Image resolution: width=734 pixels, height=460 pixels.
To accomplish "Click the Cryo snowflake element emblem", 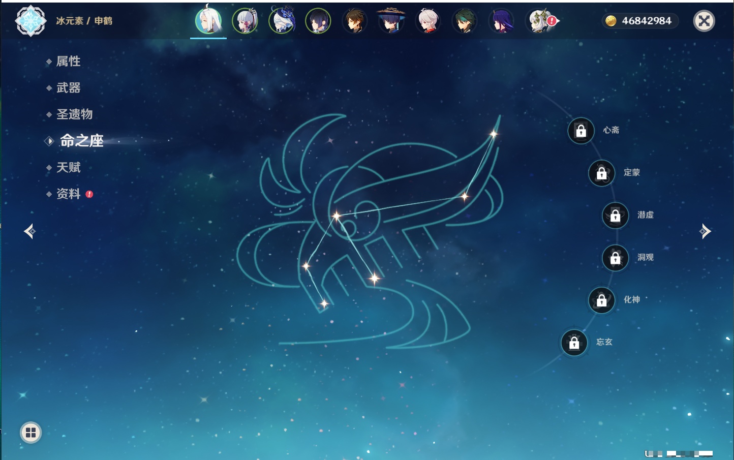I will click(x=30, y=21).
